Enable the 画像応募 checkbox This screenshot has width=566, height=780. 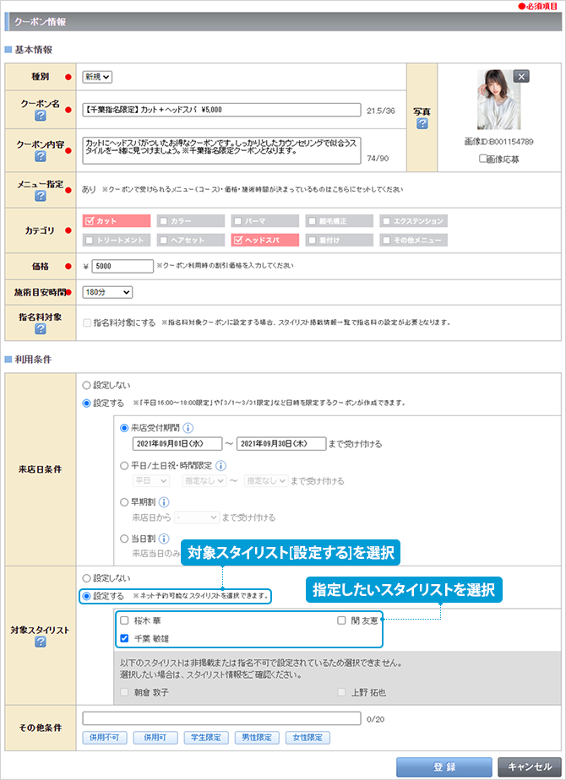[482, 158]
